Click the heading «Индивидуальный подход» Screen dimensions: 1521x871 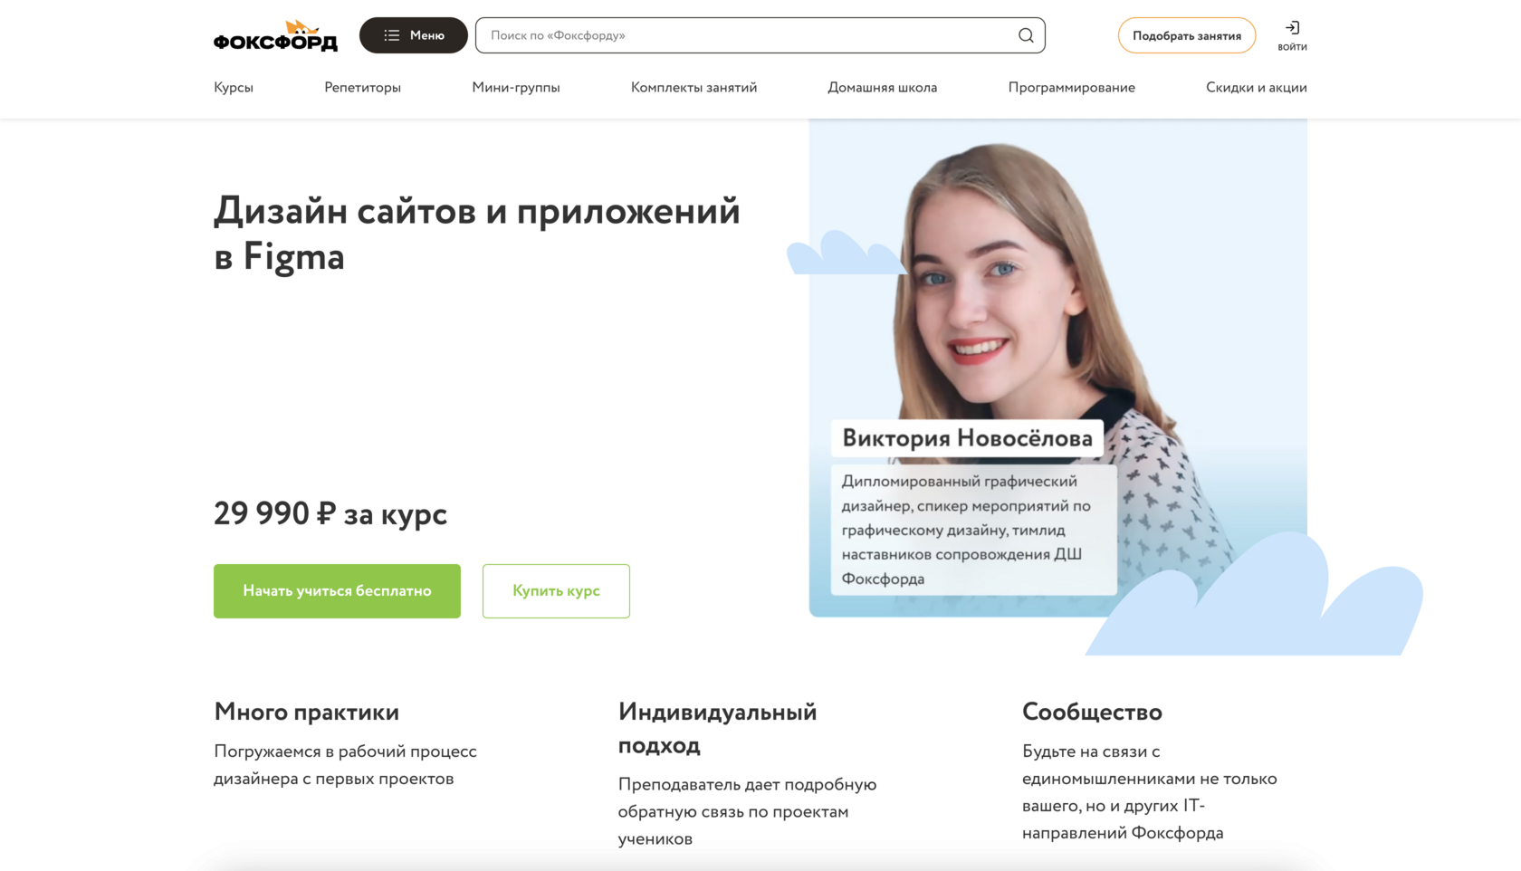pos(718,728)
